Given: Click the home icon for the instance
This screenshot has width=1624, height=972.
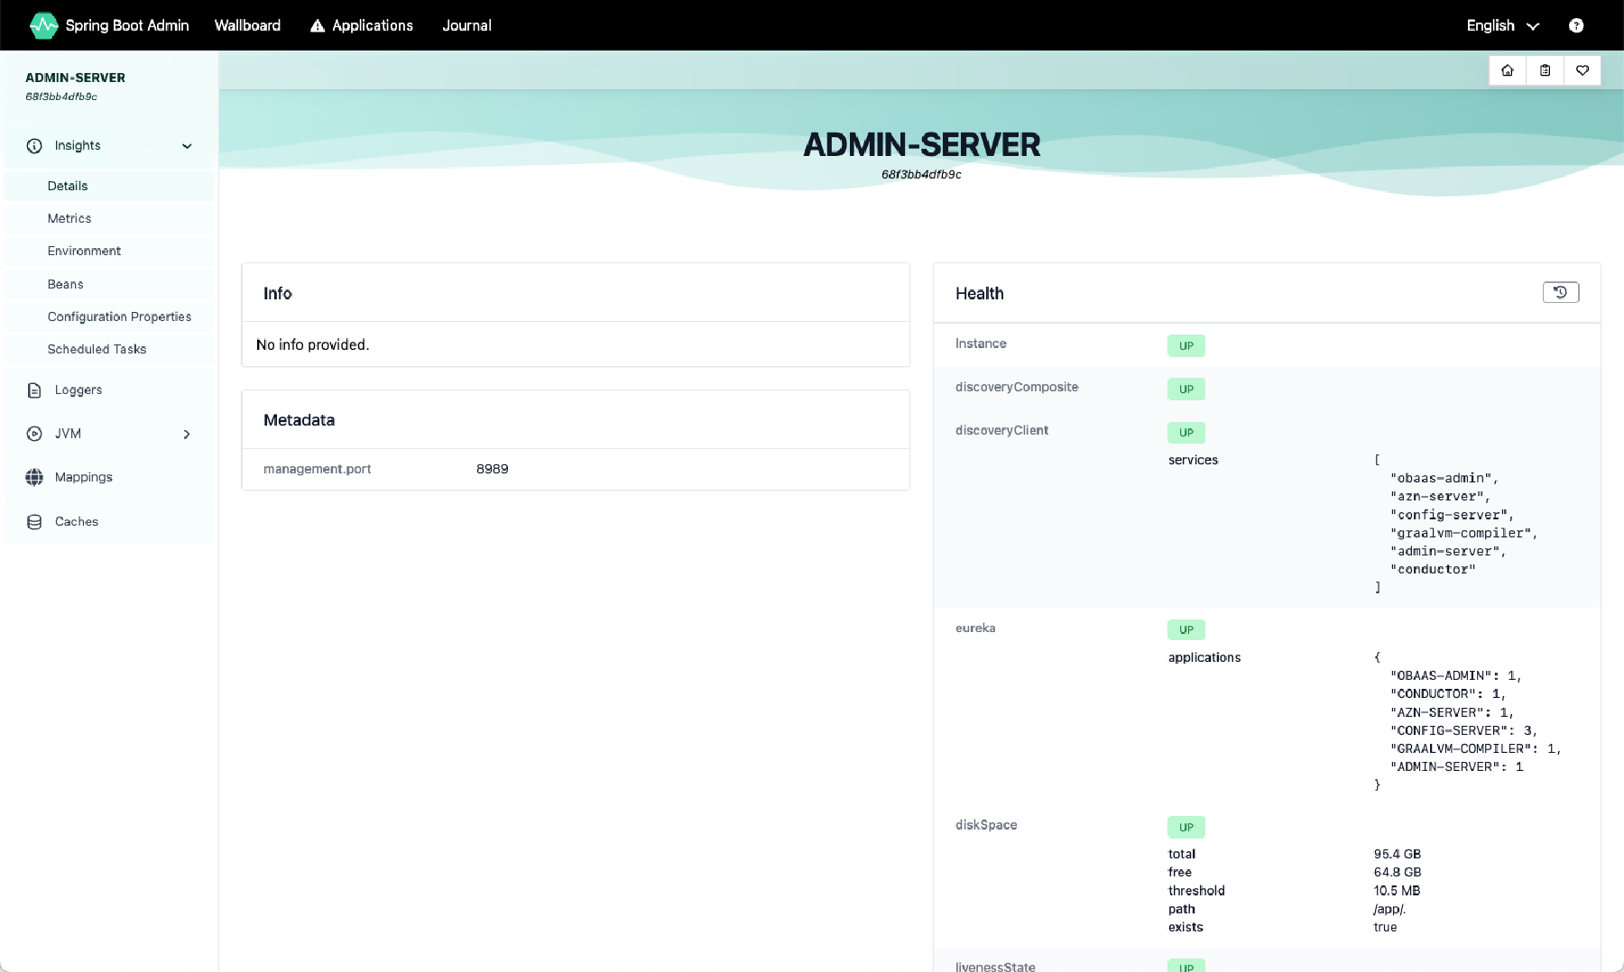Looking at the screenshot, I should 1507,69.
